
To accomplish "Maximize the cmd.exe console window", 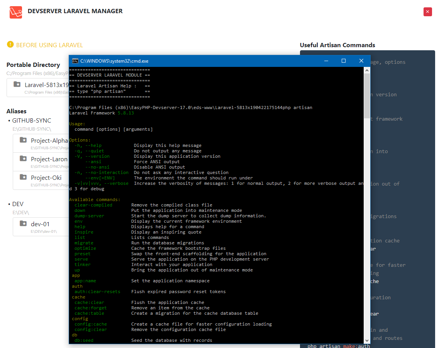I will coord(344,61).
